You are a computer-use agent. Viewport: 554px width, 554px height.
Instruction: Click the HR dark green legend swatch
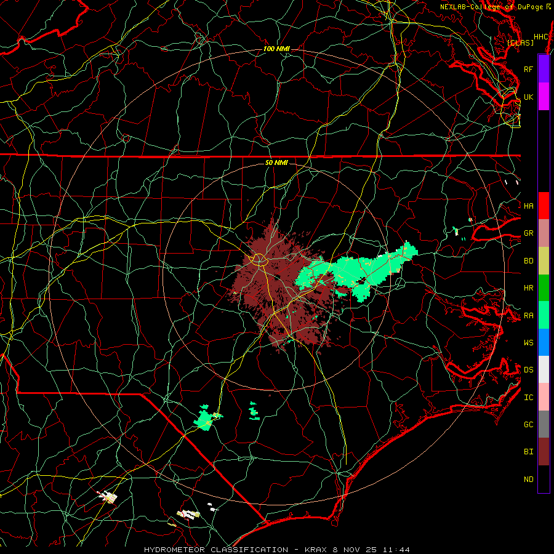[544, 287]
